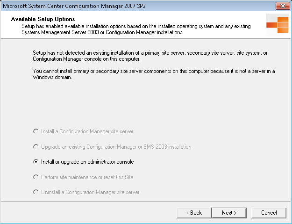Select the Install a Configuration Manager site server radio button

(x=36, y=131)
